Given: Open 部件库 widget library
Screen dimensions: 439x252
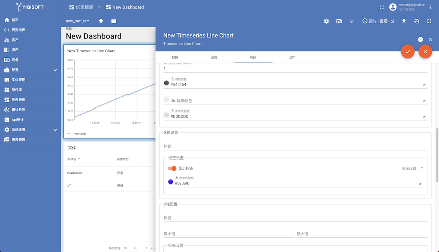Looking at the screenshot, I should (x=30, y=90).
